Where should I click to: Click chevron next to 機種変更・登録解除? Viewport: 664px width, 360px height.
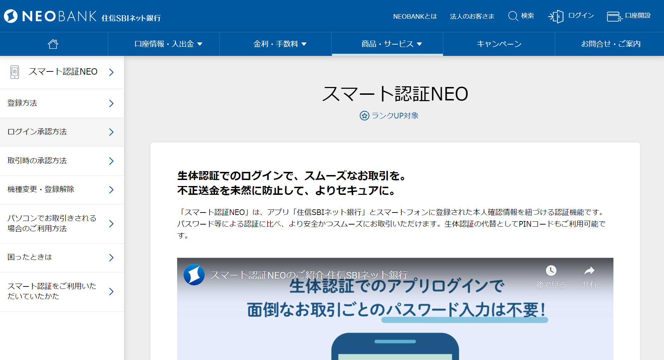click(x=111, y=190)
